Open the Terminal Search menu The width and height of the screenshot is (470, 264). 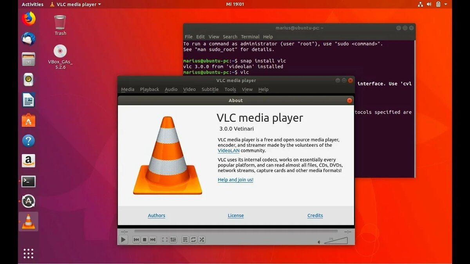[230, 37]
